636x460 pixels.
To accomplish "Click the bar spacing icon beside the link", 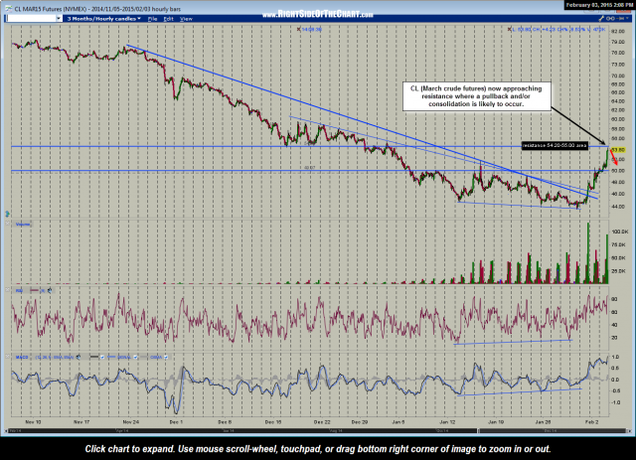I will coord(620,19).
